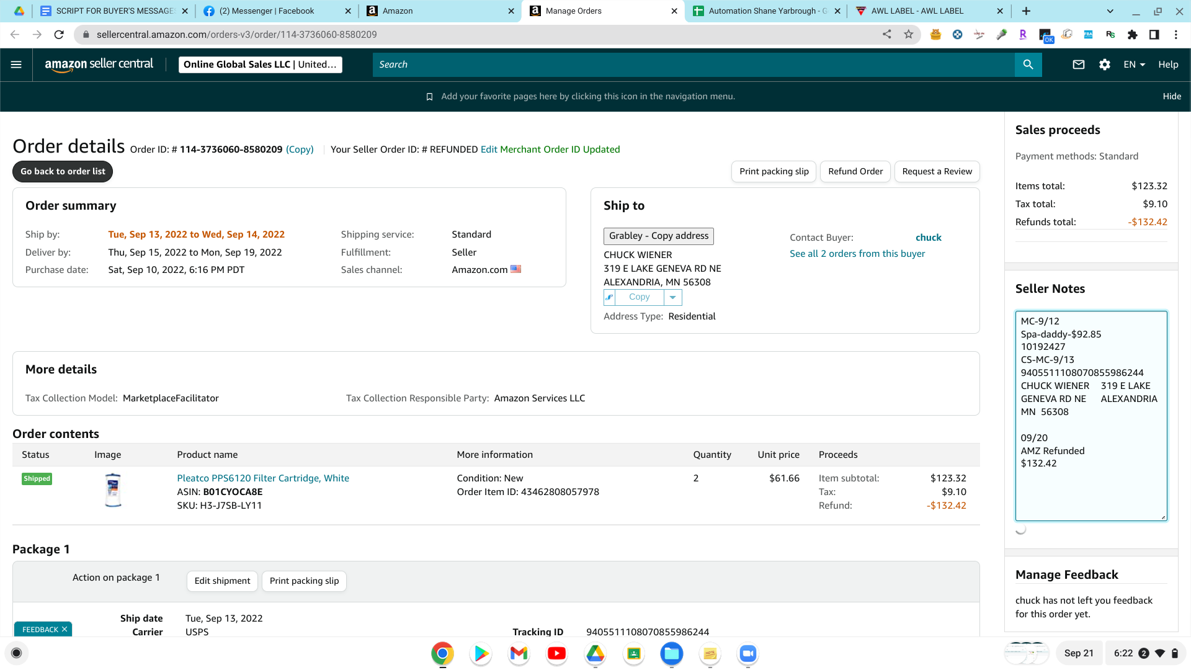
Task: Click the Copy button under the address
Action: pos(639,298)
